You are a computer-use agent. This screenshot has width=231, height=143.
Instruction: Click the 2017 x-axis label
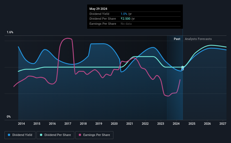tap(68, 124)
